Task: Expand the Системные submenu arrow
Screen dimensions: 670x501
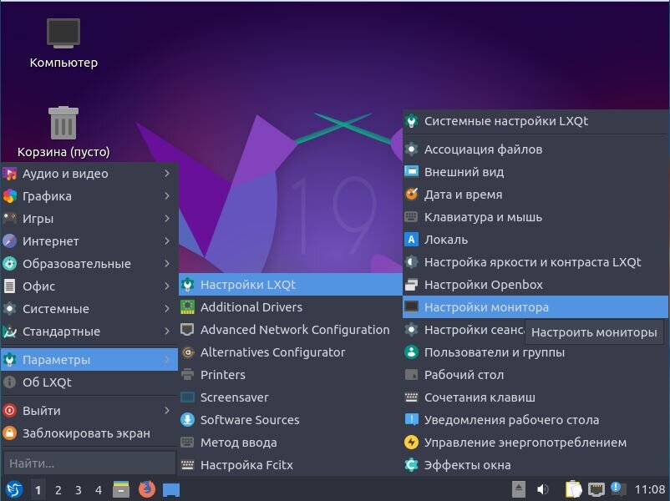Action: [x=167, y=308]
